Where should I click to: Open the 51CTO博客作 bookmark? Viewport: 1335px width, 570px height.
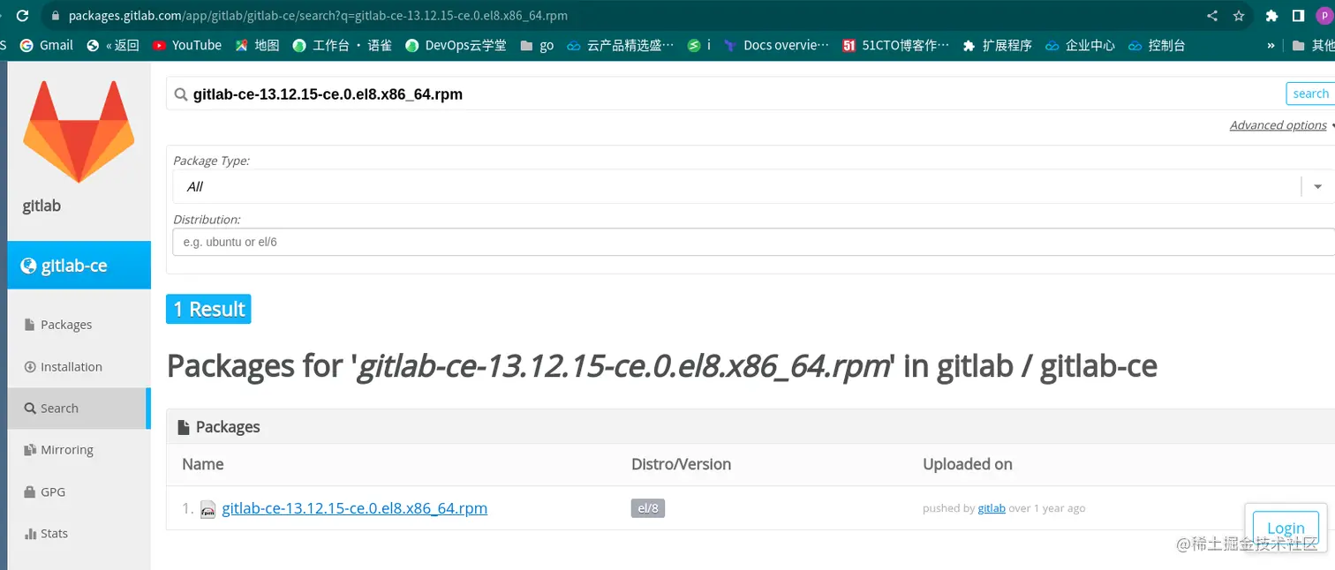pos(895,45)
